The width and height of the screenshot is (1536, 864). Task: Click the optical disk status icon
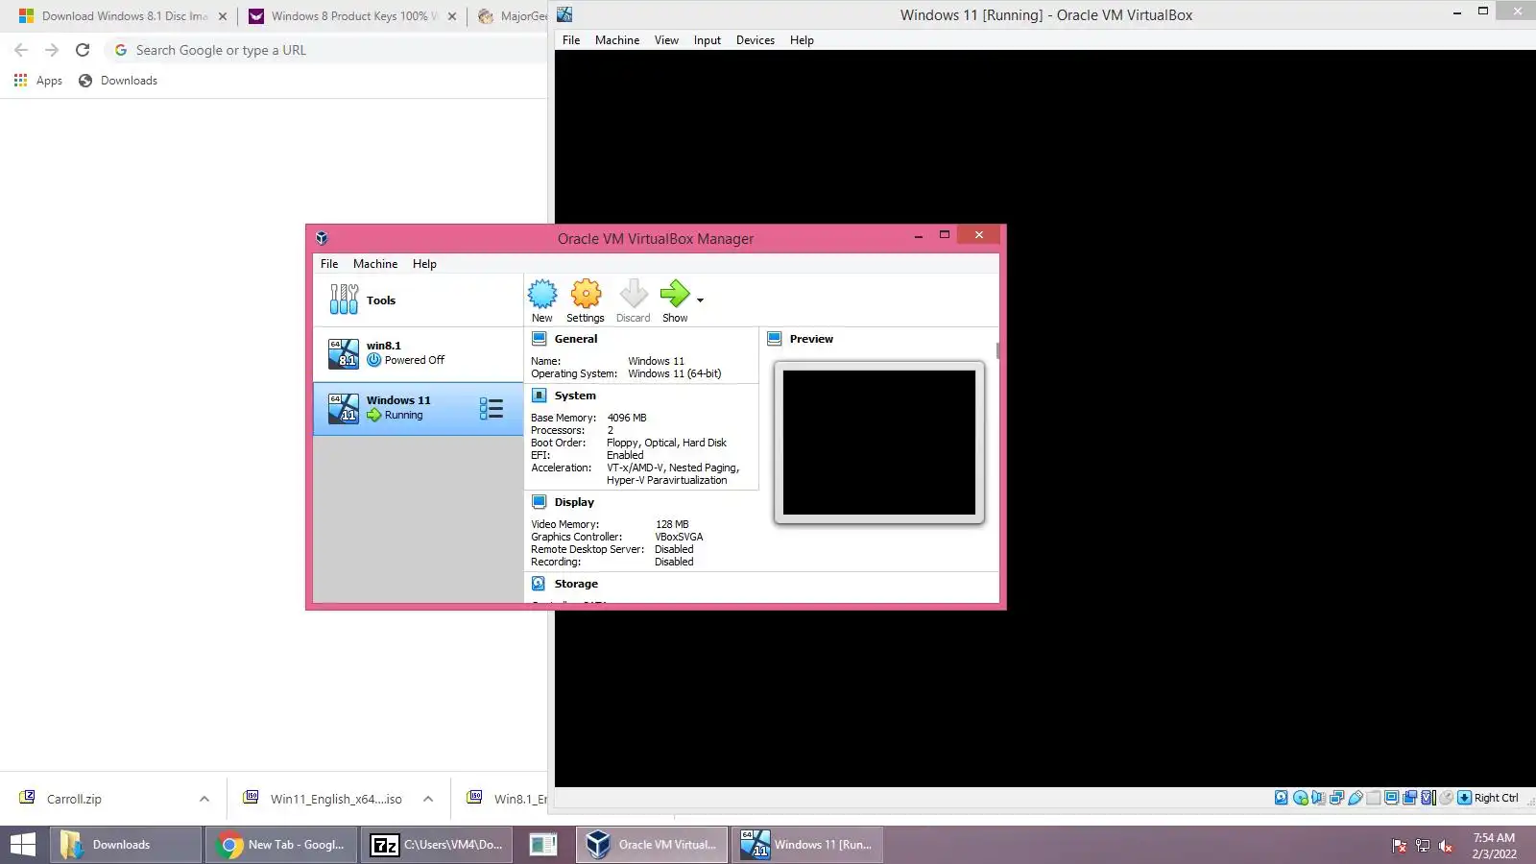tap(1301, 798)
